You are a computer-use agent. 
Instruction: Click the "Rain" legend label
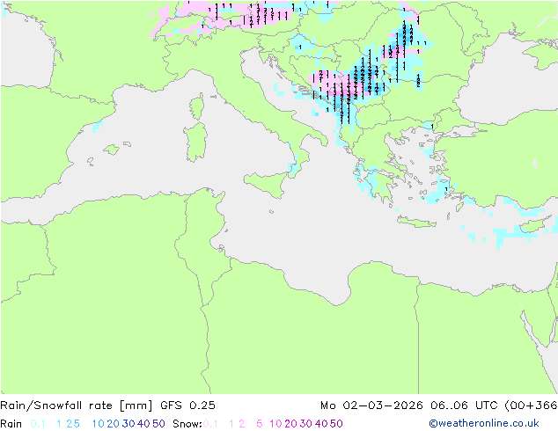(x=11, y=424)
